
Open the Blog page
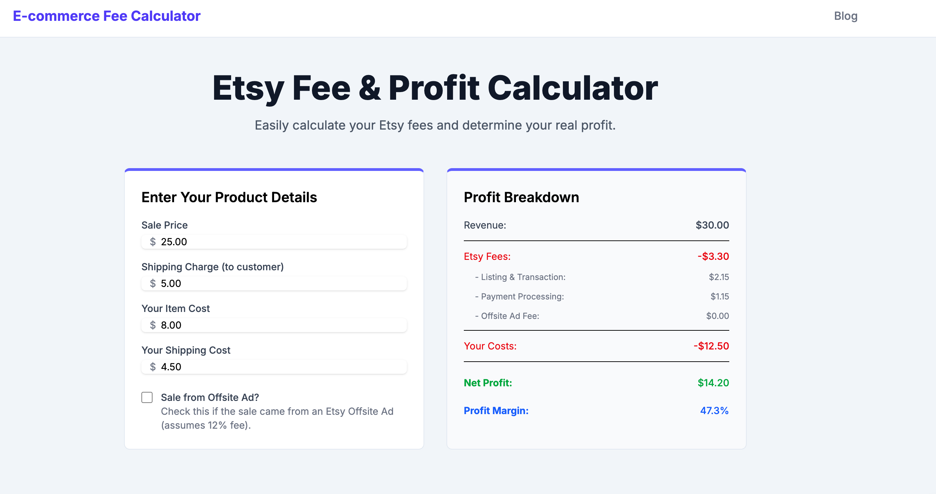[846, 16]
